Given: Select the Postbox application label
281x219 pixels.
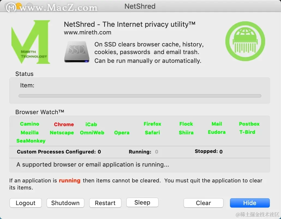Looking at the screenshot, I should (x=249, y=124).
